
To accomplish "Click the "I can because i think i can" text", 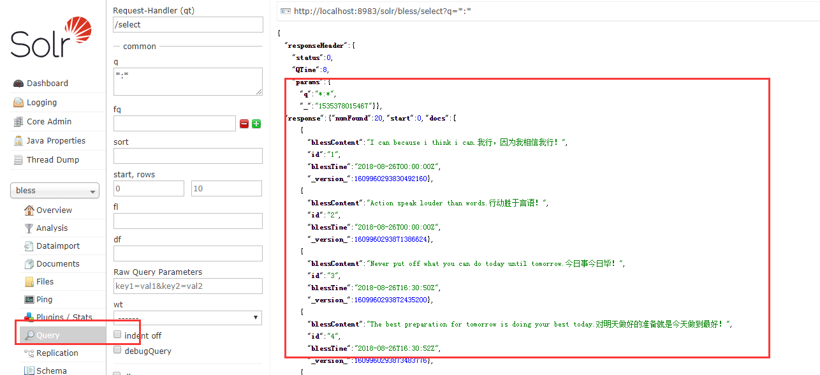I will pyautogui.click(x=421, y=143).
